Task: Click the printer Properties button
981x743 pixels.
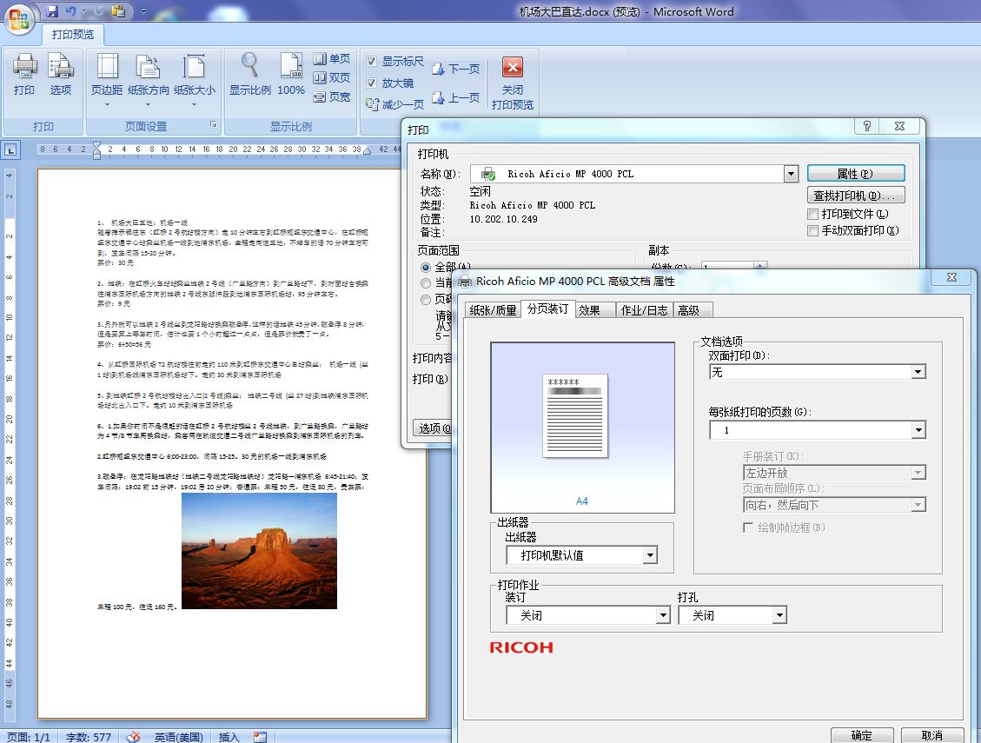Action: (855, 174)
